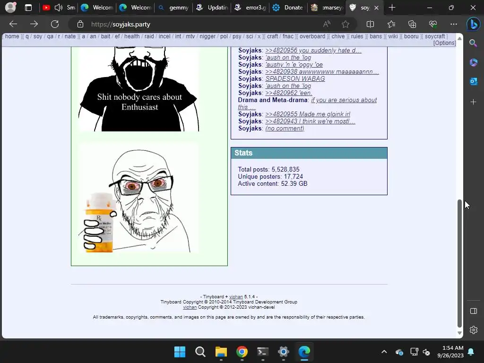Open the Read aloud icon
Image resolution: width=484 pixels, height=363 pixels.
click(x=327, y=24)
